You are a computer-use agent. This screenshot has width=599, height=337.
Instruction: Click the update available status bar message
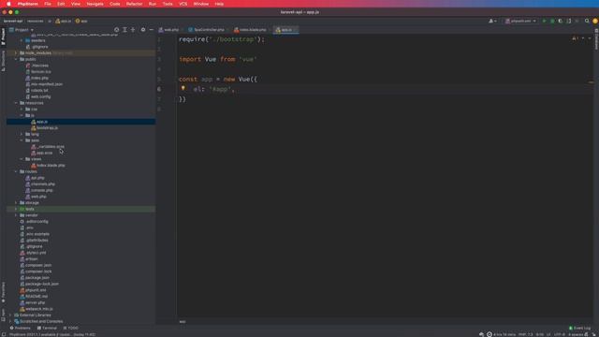pyautogui.click(x=52, y=334)
